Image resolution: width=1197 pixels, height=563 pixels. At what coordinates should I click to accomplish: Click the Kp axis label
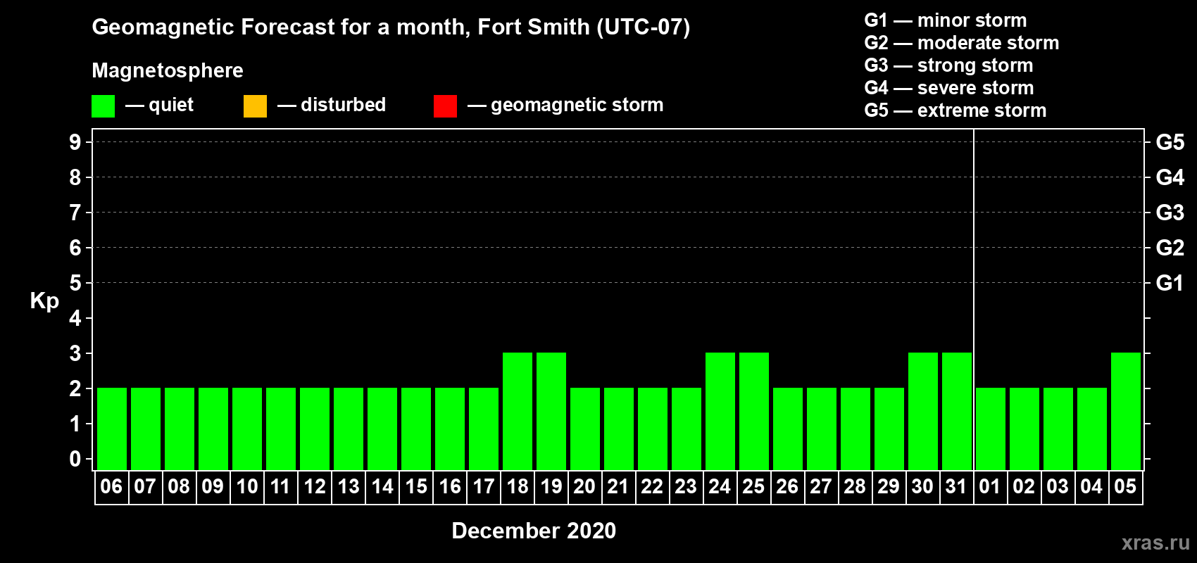tap(44, 301)
